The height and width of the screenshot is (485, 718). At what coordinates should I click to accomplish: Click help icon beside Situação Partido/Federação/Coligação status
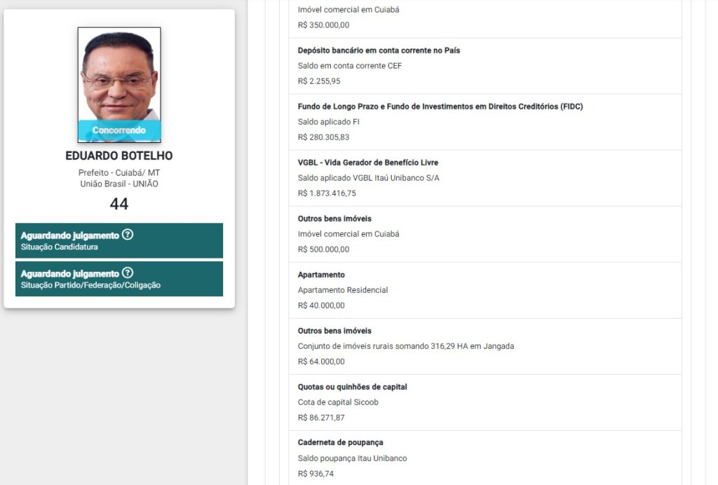128,273
